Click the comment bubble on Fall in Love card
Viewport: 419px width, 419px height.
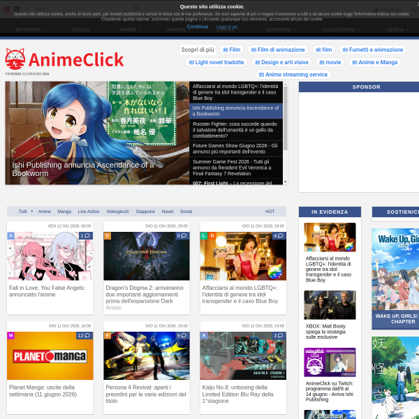pyautogui.click(x=86, y=235)
